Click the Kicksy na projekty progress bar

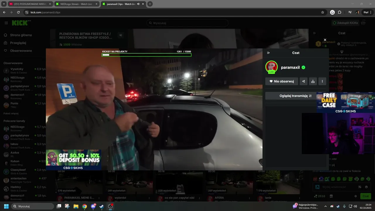point(146,55)
